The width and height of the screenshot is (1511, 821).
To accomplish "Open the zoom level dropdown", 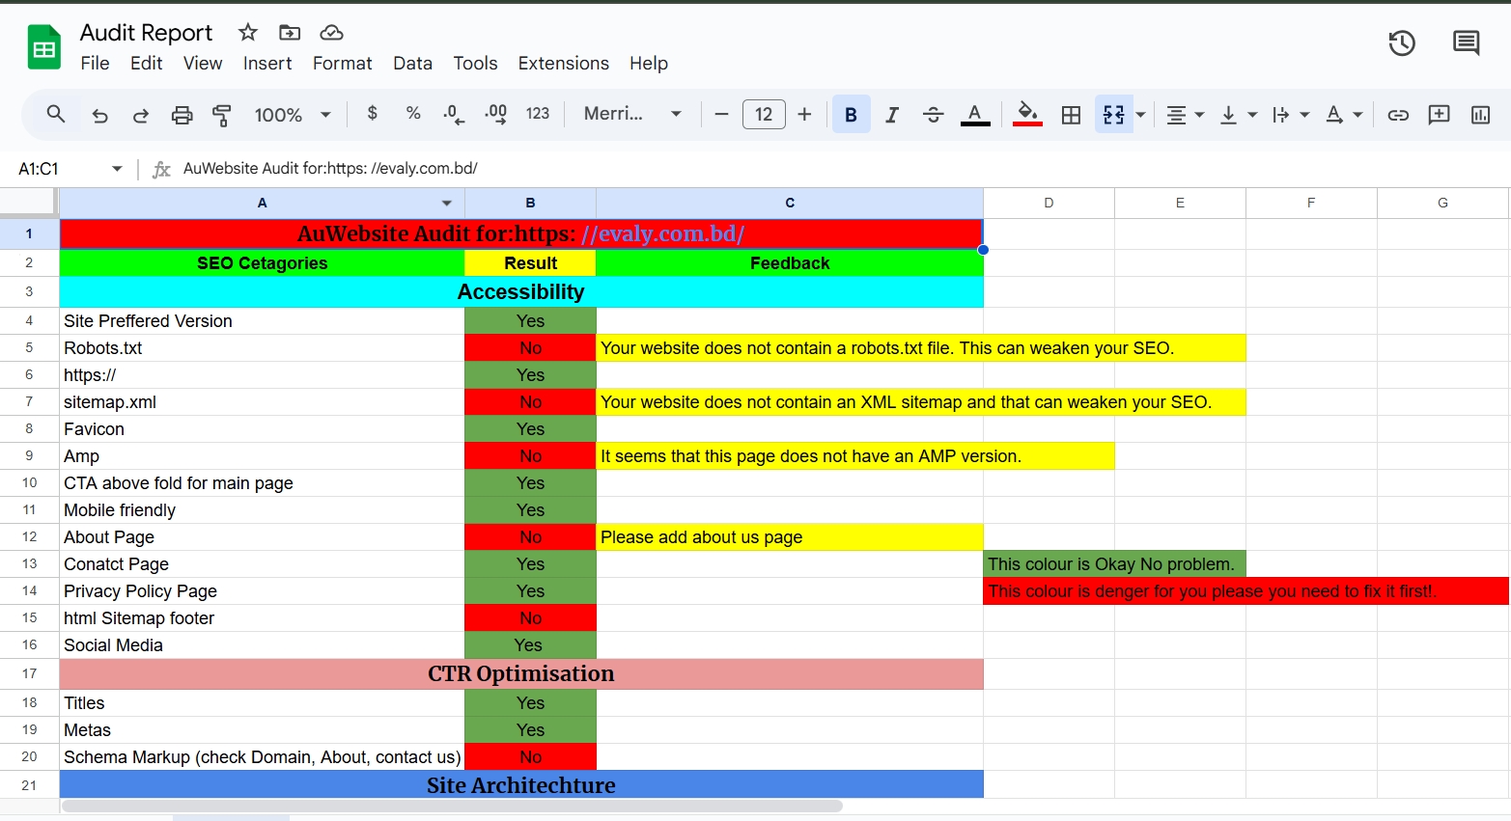I will click(x=292, y=114).
